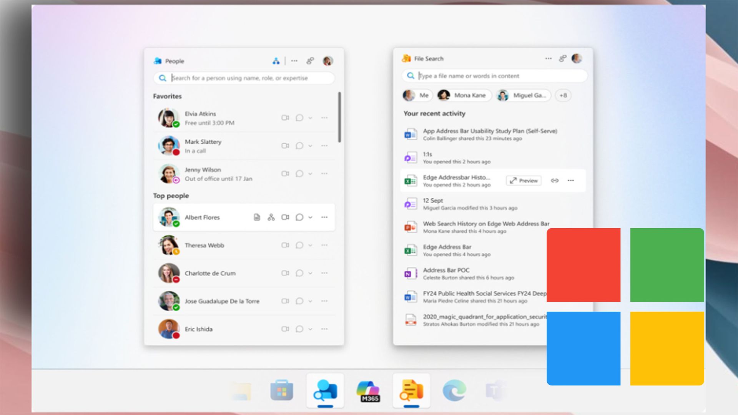Open Microsoft Edge from the taskbar
This screenshot has width=738, height=415.
coord(455,390)
